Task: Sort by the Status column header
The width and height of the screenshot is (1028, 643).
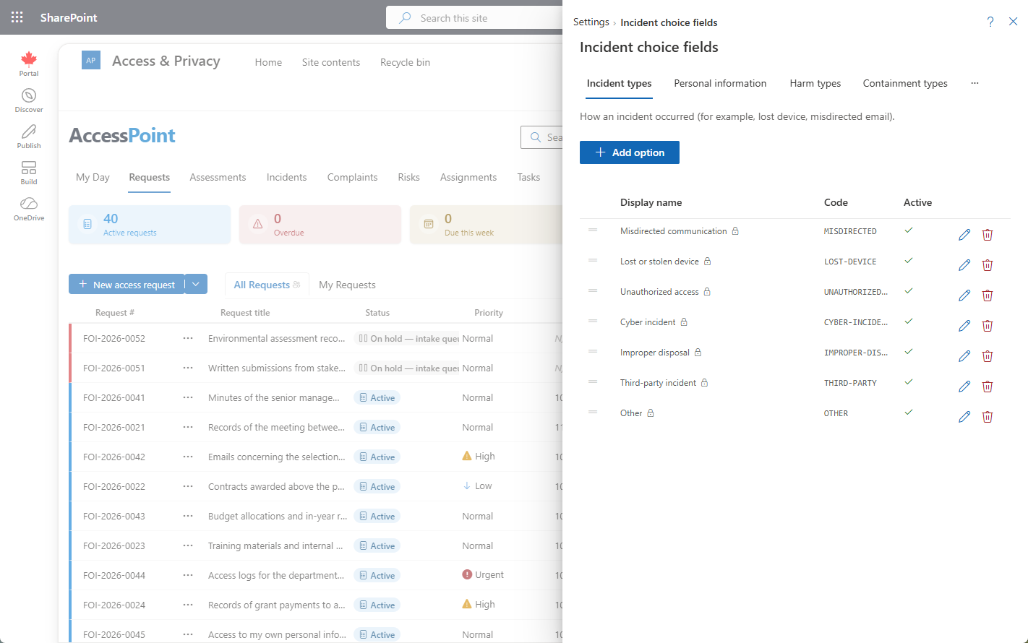Action: [x=377, y=313]
